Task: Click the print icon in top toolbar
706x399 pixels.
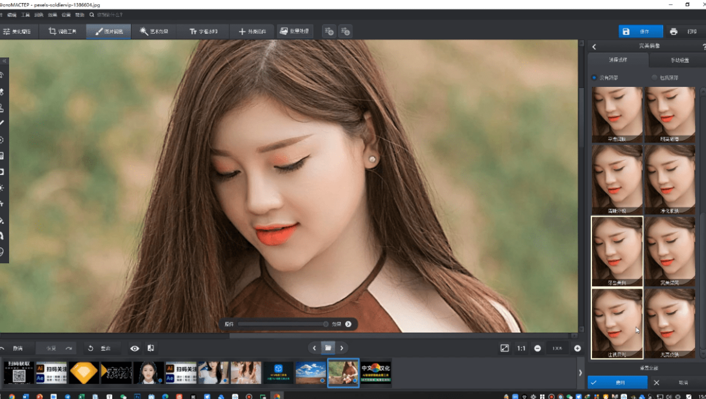Action: [x=673, y=31]
